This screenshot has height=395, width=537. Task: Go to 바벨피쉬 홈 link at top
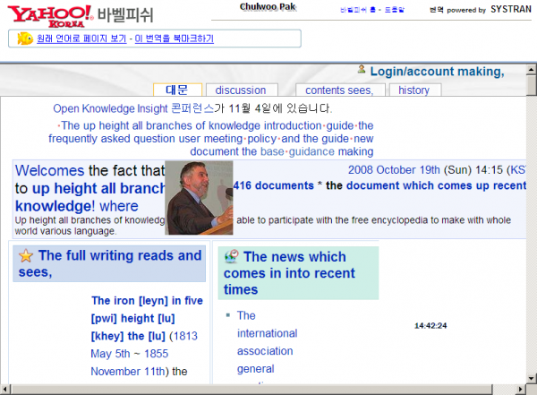pyautogui.click(x=357, y=10)
